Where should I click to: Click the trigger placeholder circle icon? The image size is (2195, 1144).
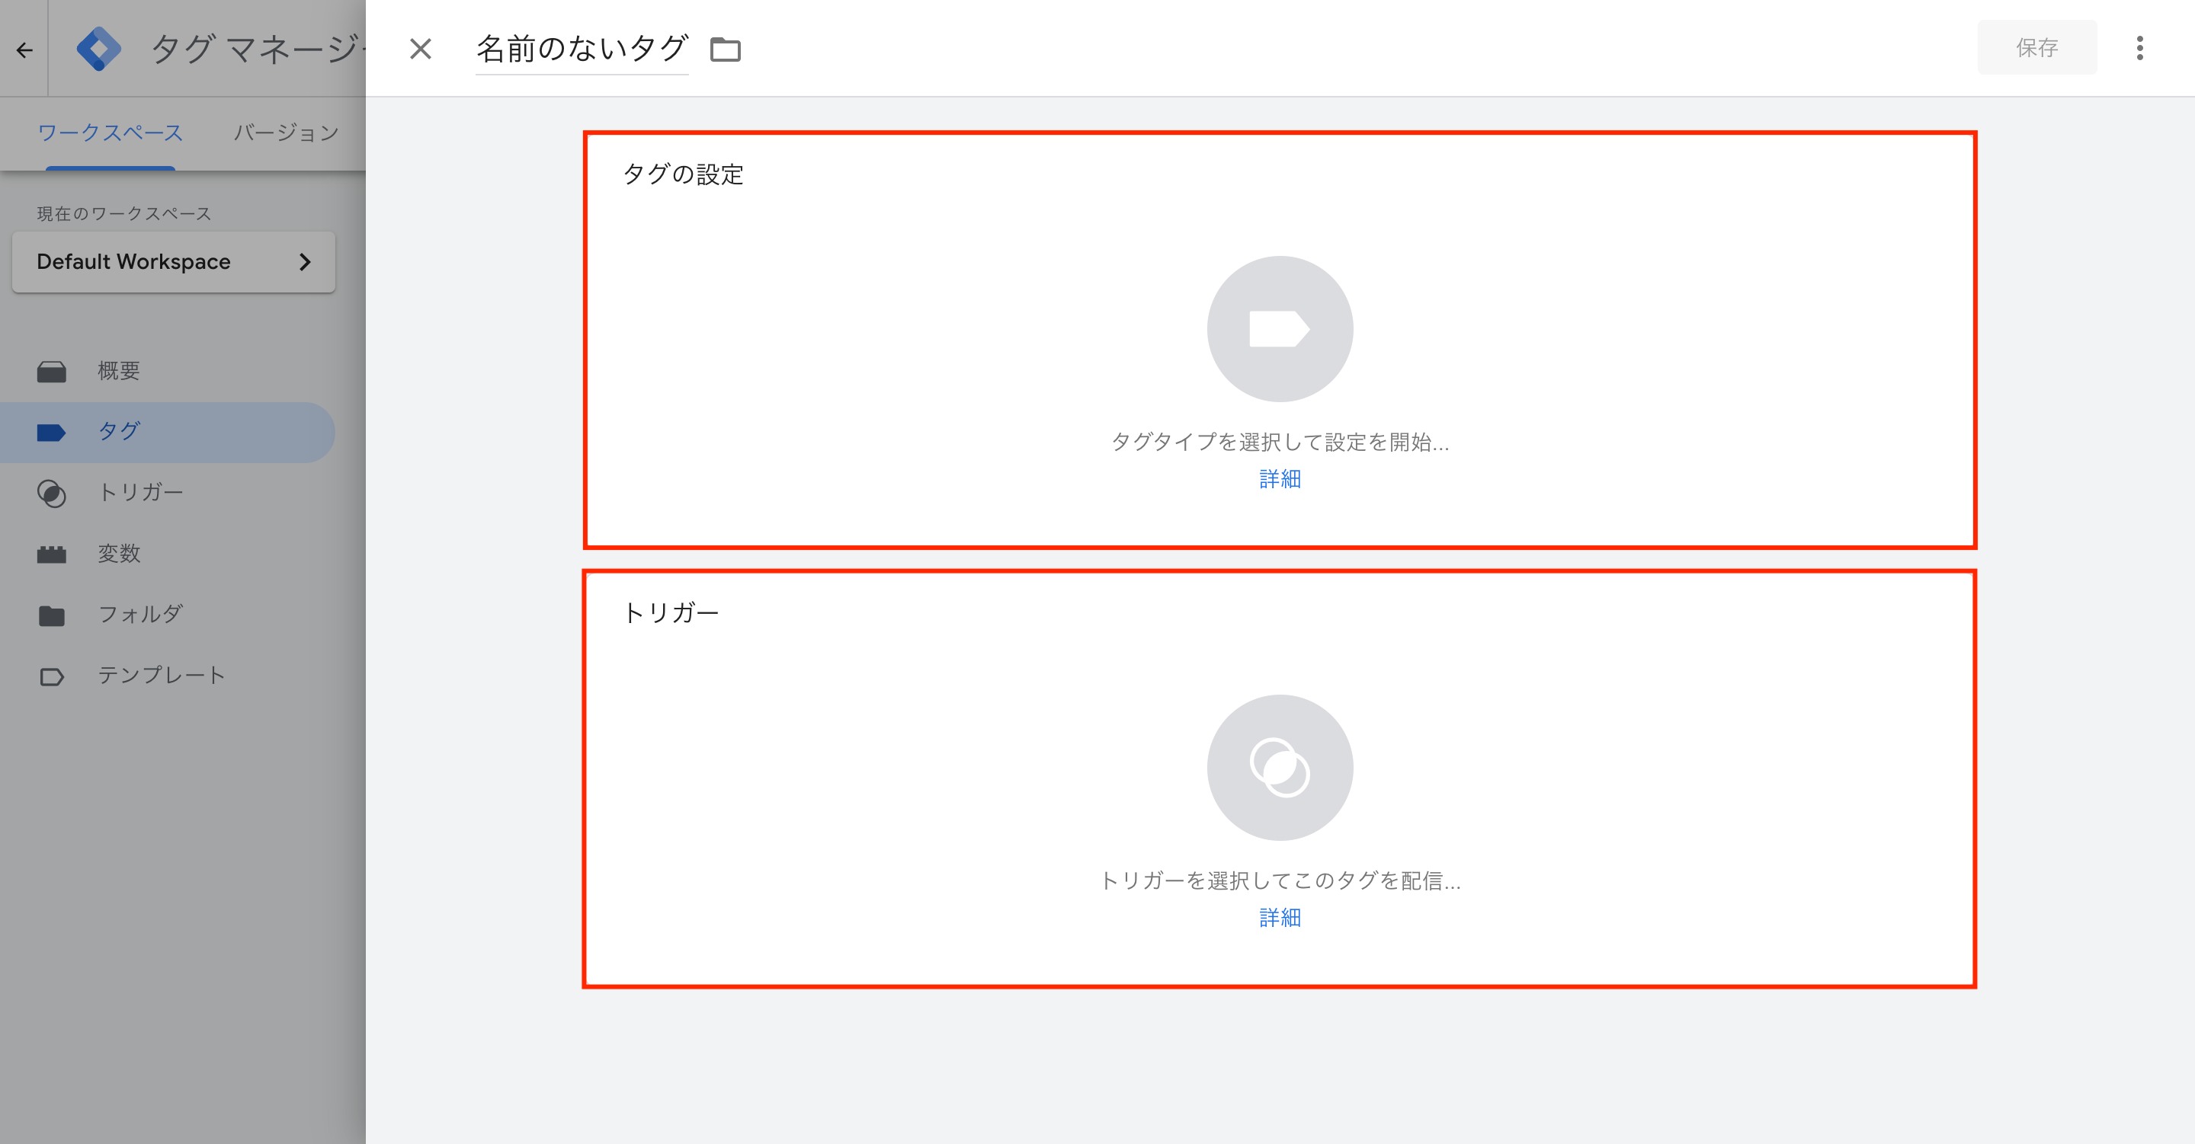1279,768
